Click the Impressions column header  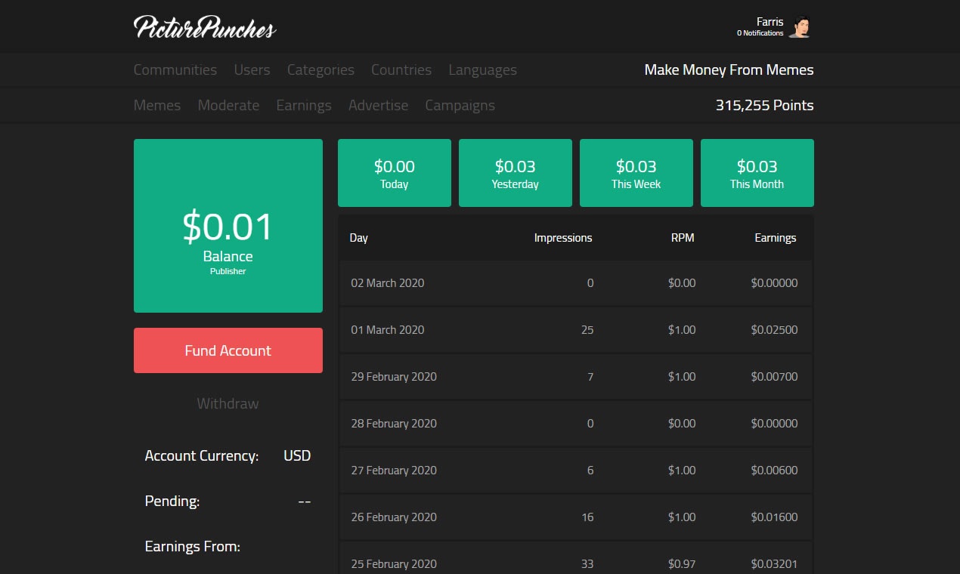[x=563, y=237]
